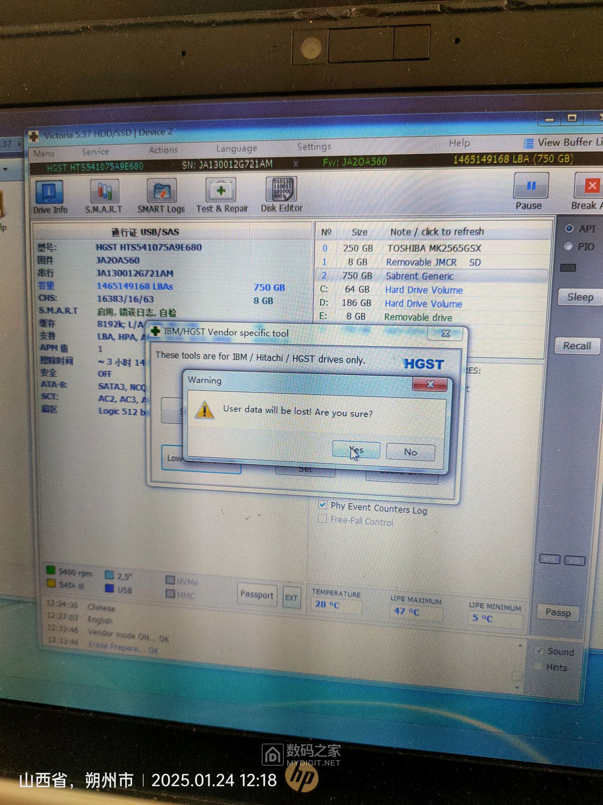Open the Drive Info toolbar button
This screenshot has width=603, height=805.
click(50, 197)
